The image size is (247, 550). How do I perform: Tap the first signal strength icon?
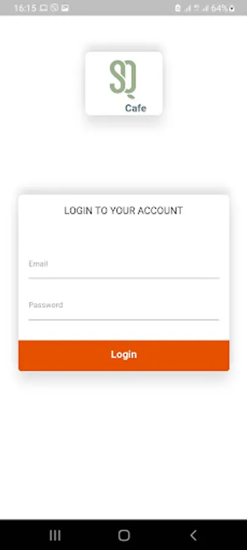(188, 9)
